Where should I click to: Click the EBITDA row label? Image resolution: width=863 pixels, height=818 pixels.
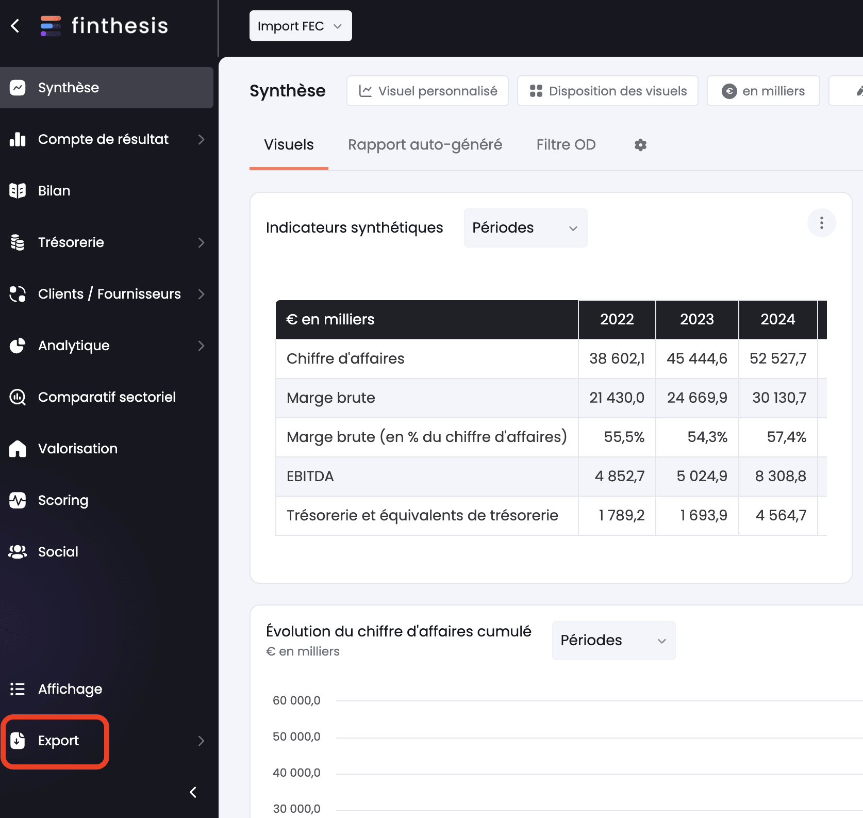pyautogui.click(x=310, y=477)
